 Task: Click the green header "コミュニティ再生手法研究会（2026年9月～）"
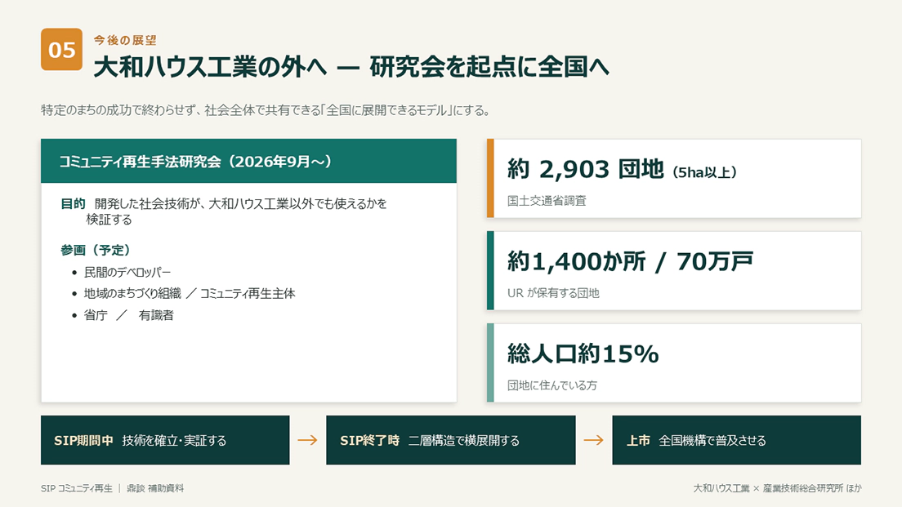[x=248, y=161]
